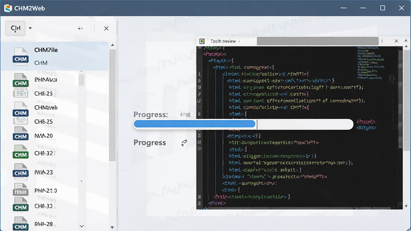Click the preview window's app icon
Screen dimensions: 411x231
[x=202, y=41]
